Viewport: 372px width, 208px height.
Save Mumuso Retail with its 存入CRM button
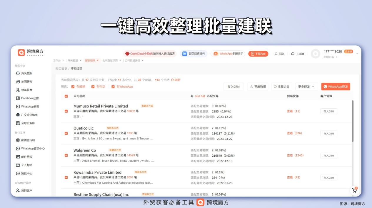click(329, 111)
